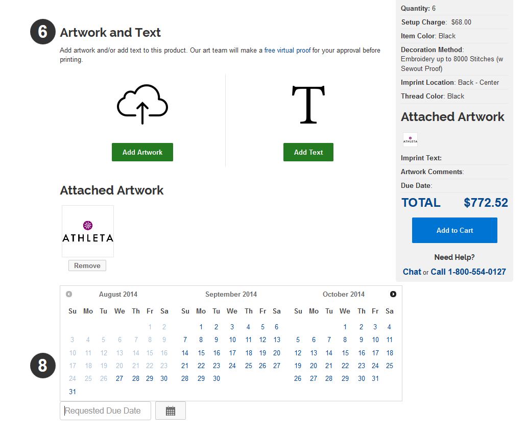Select September 15 in the calendar
The image size is (527, 435).
coord(201,353)
